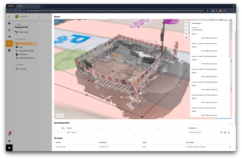242x159 pixels.
Task: Download the 3D scan from the scans table
Action: pyautogui.click(x=230, y=147)
